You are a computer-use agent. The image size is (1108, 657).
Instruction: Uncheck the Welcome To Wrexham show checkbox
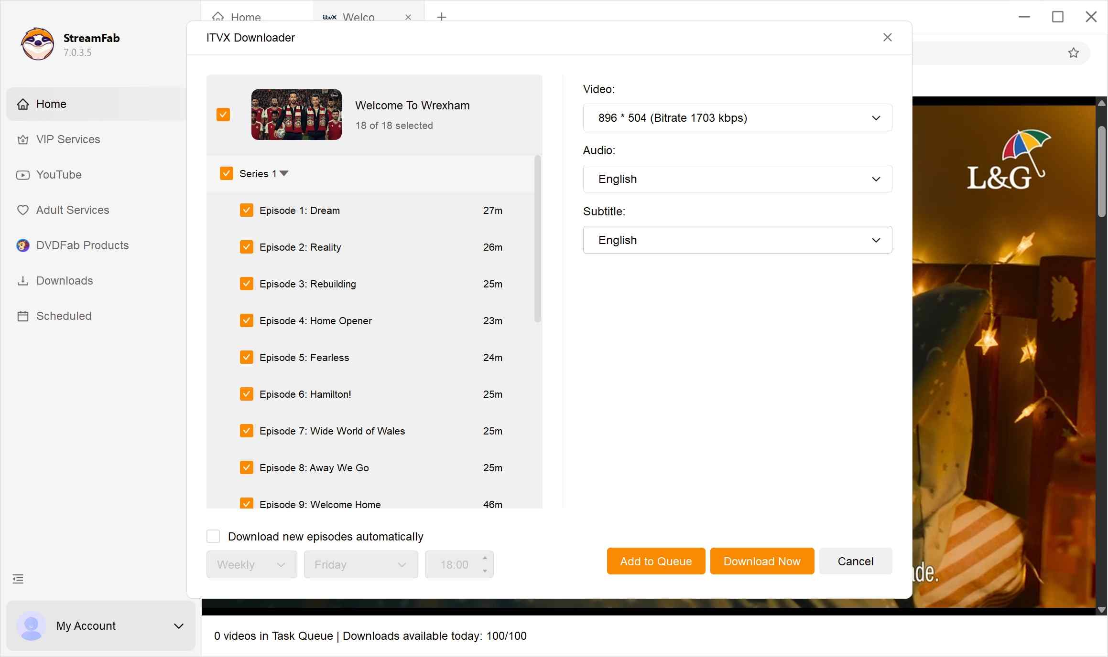coord(223,115)
